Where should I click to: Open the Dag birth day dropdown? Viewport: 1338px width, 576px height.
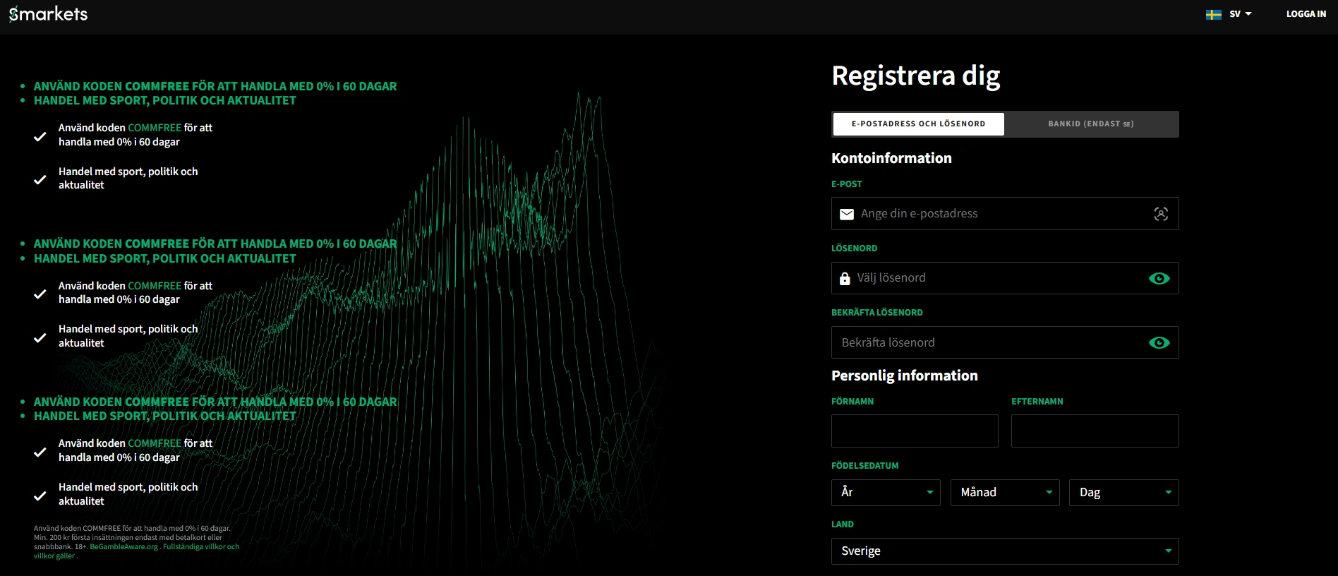pos(1124,493)
